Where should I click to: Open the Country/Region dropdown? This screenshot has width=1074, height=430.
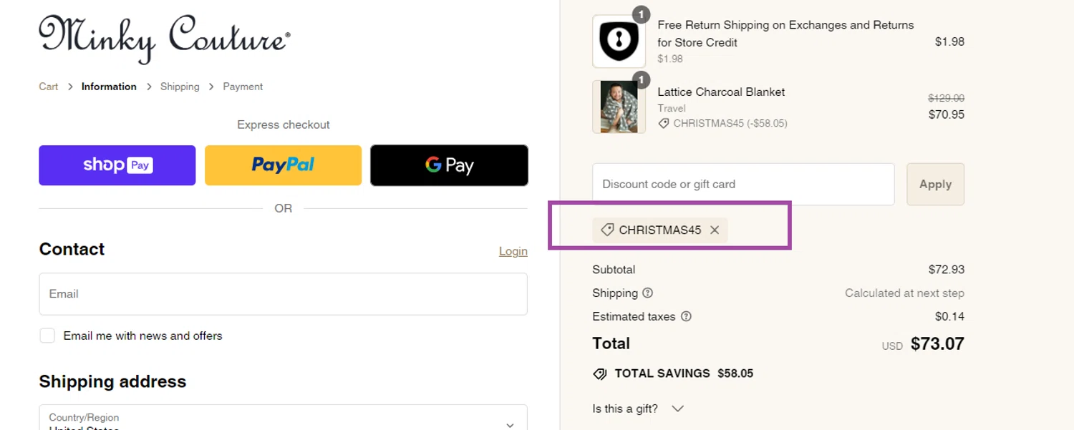[x=283, y=420]
